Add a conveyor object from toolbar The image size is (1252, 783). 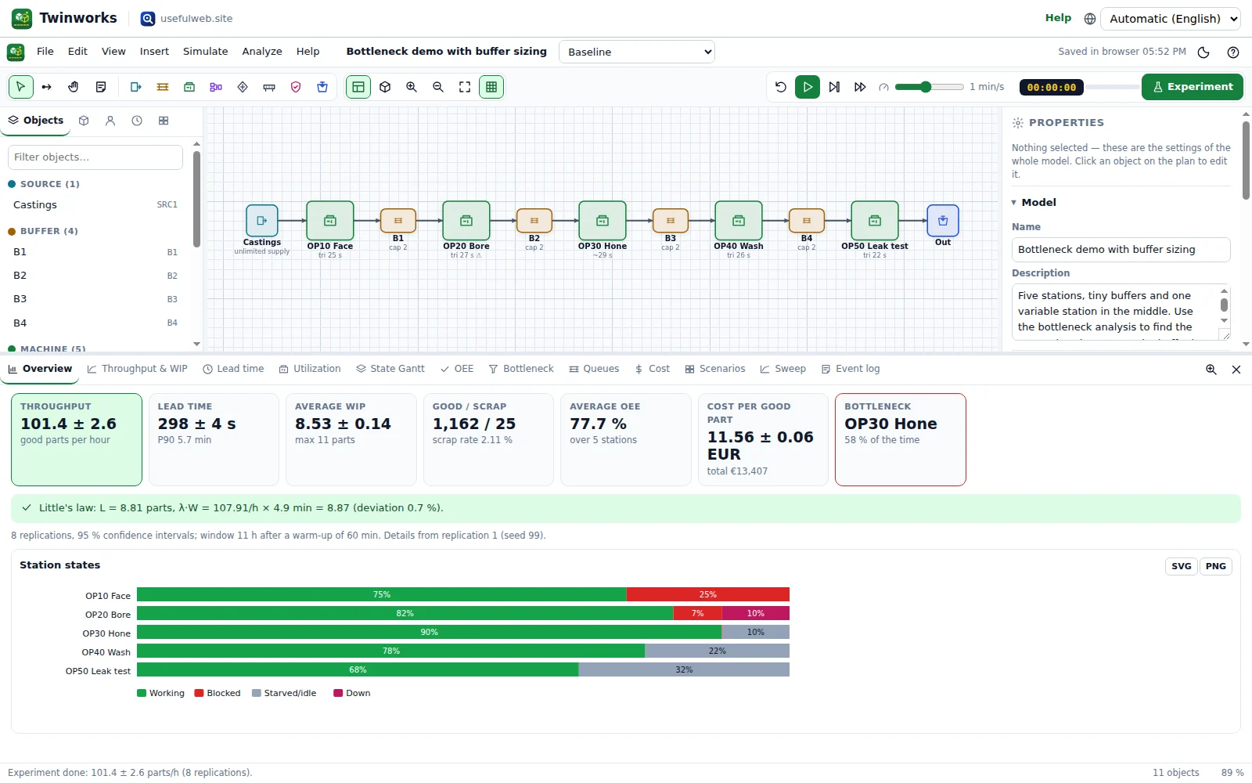[269, 87]
